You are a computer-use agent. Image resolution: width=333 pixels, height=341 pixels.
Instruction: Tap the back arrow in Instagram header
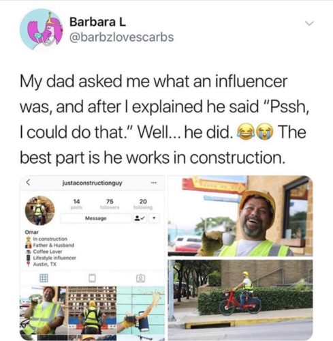pyautogui.click(x=28, y=182)
